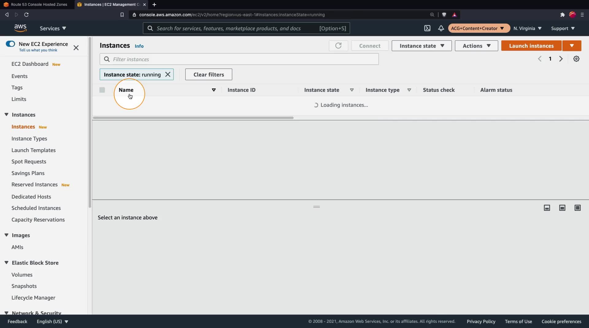Open Tags in the sidebar

pos(17,88)
